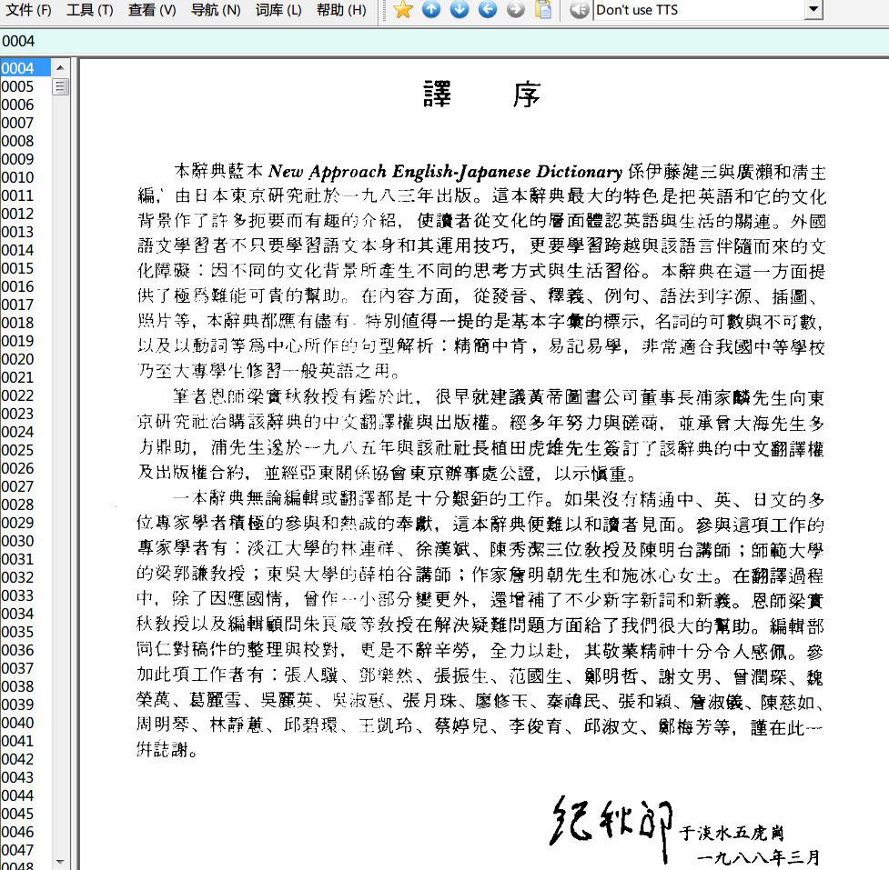
Task: Select entry 0008 in the index list
Action: click(x=25, y=141)
